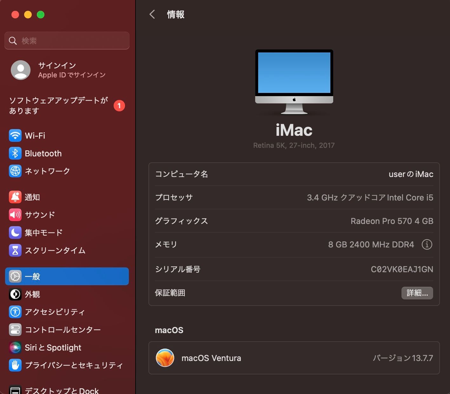Select プライバシーとセキュリティ label
This screenshot has width=450, height=394.
click(74, 365)
